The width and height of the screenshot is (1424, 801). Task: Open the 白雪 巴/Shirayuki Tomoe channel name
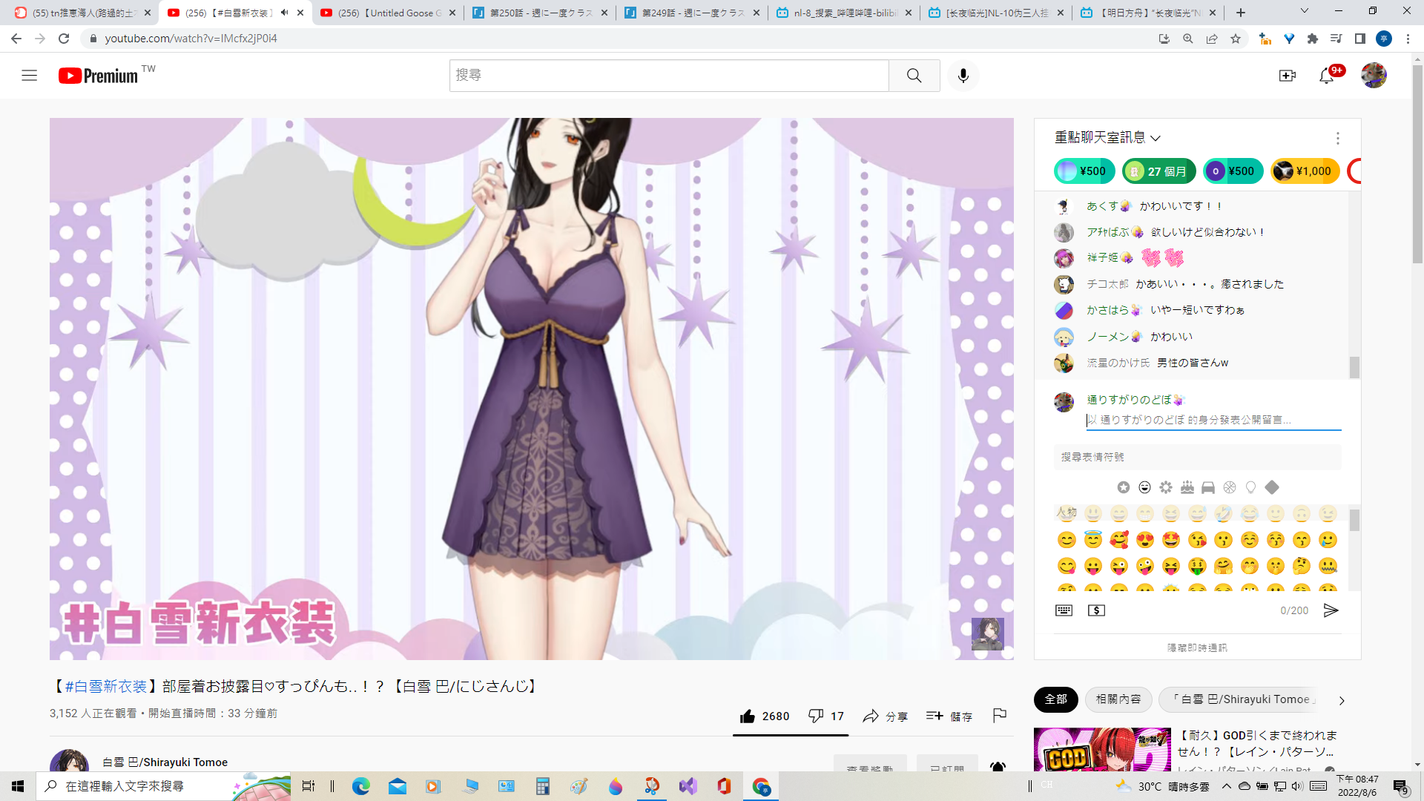[165, 762]
